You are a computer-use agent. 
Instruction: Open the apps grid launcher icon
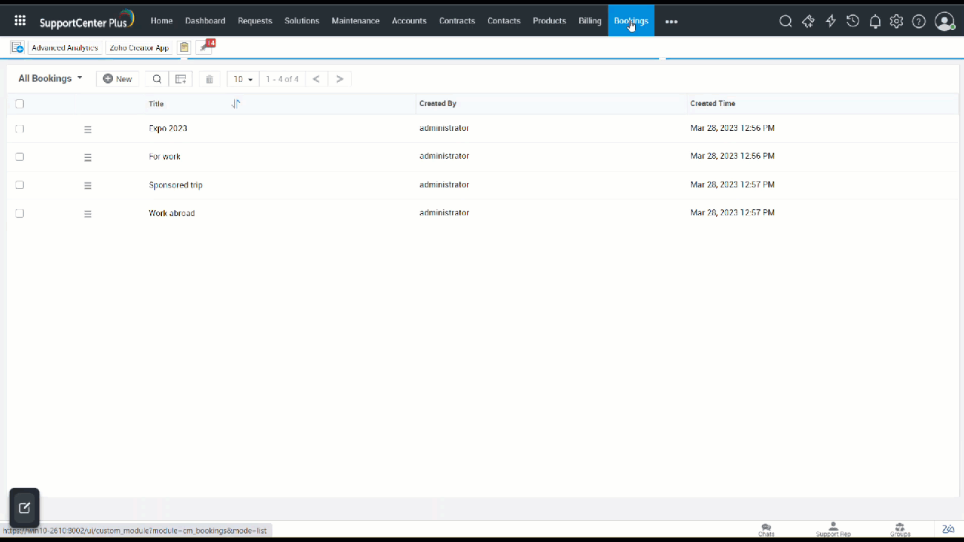20,21
